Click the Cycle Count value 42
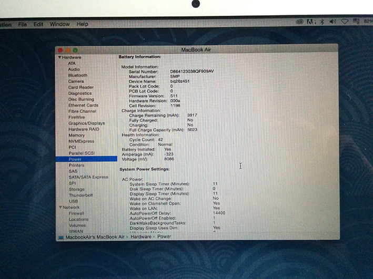The height and width of the screenshot is (279, 373). point(160,140)
